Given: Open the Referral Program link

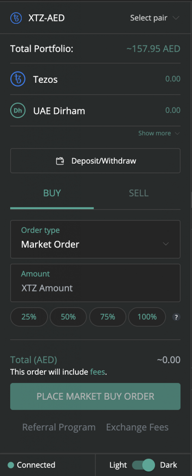Looking at the screenshot, I should click(59, 428).
